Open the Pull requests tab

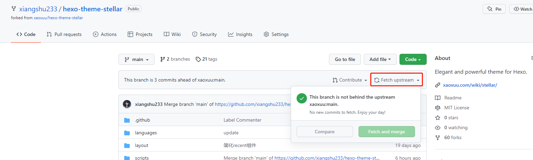click(x=64, y=34)
